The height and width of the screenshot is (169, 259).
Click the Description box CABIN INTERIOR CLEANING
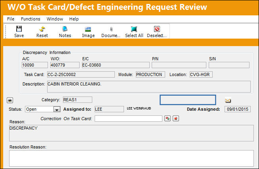pyautogui.click(x=149, y=87)
